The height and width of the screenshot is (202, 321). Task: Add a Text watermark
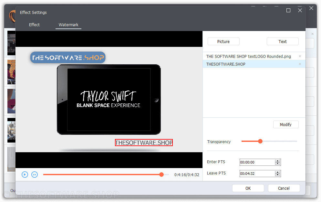[x=283, y=41]
